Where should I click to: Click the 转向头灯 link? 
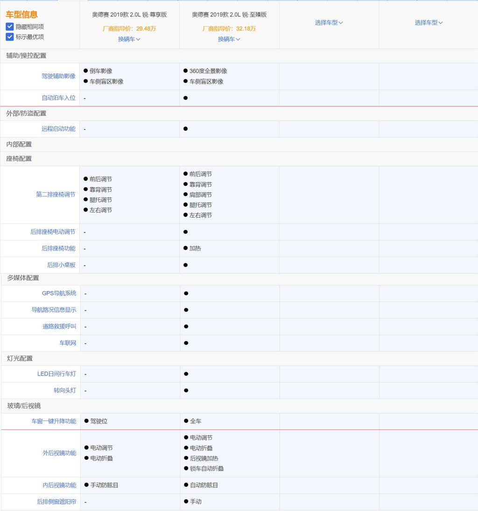[64, 391]
